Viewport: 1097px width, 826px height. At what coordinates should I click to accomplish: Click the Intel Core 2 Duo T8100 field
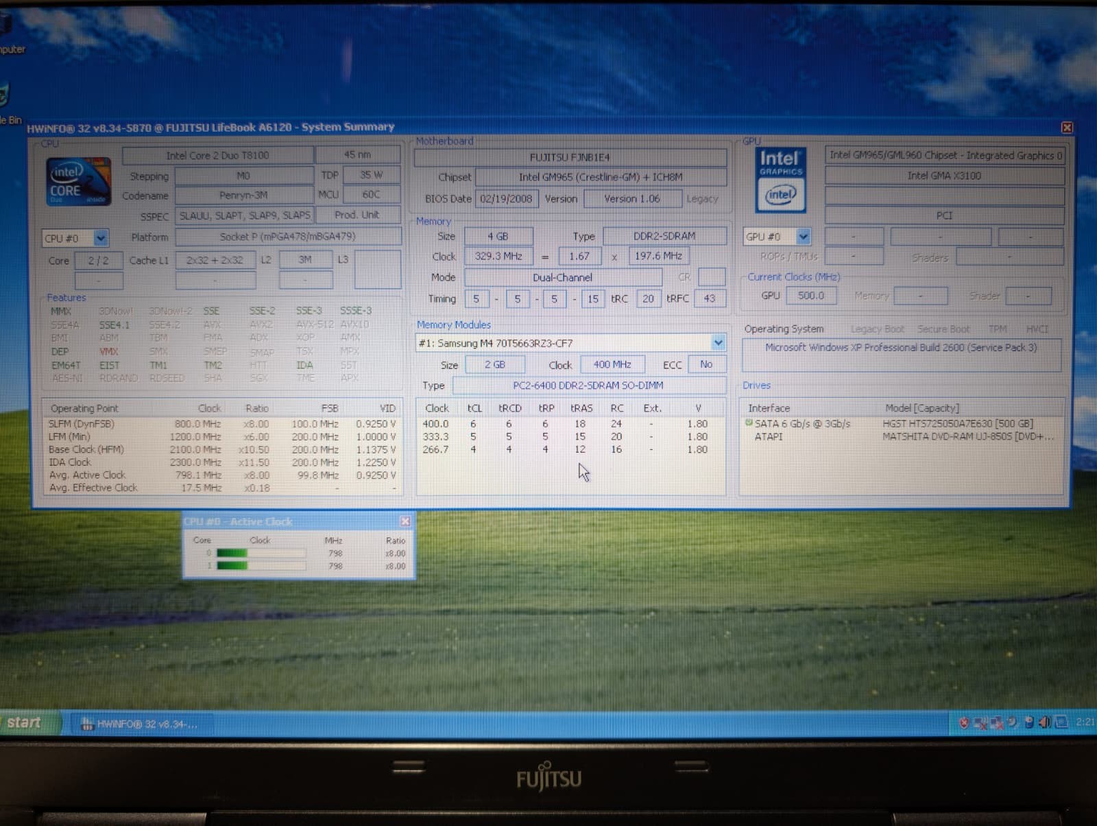tap(218, 155)
